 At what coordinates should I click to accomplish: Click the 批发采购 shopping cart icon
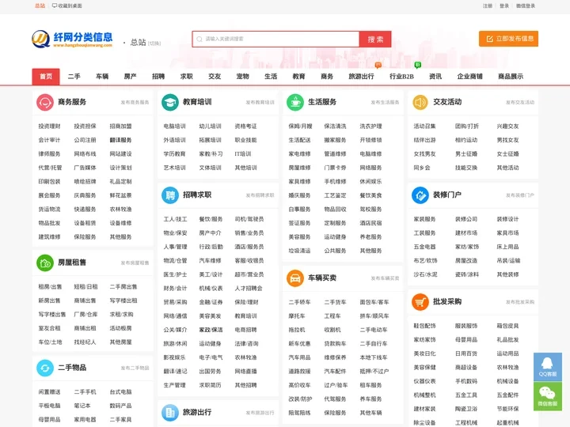[420, 302]
